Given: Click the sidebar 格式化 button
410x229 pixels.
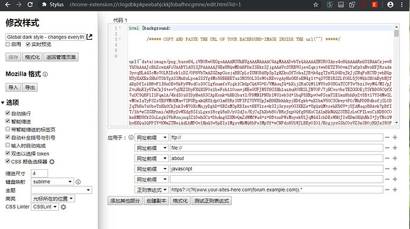Looking at the screenshot, I should pos(32,57).
